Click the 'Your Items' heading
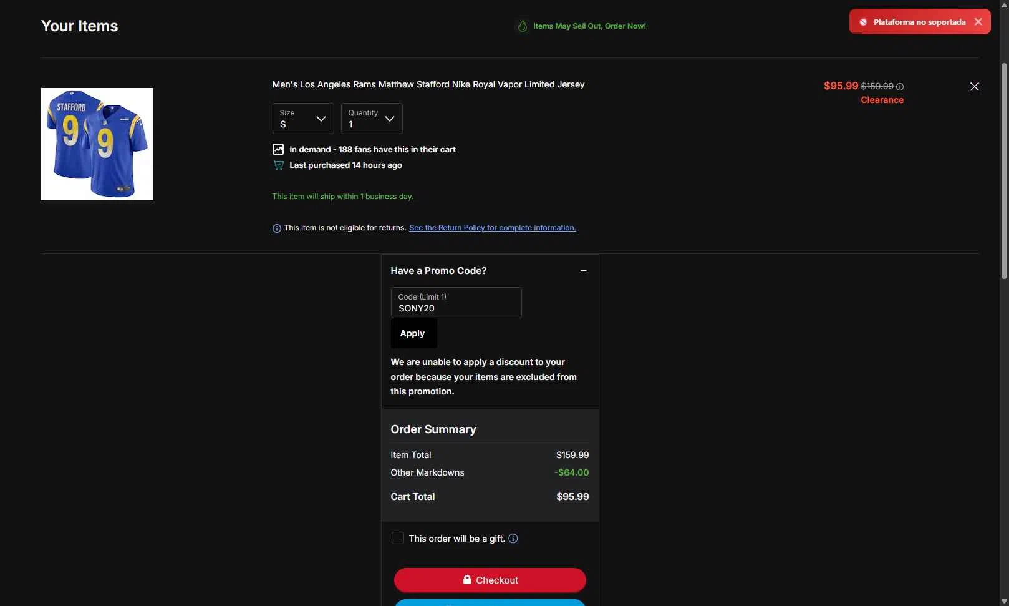1009x606 pixels. (79, 26)
